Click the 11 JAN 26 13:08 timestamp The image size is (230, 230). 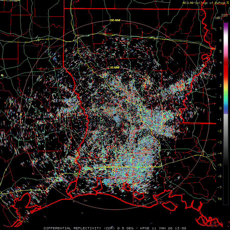pyautogui.click(x=169, y=228)
